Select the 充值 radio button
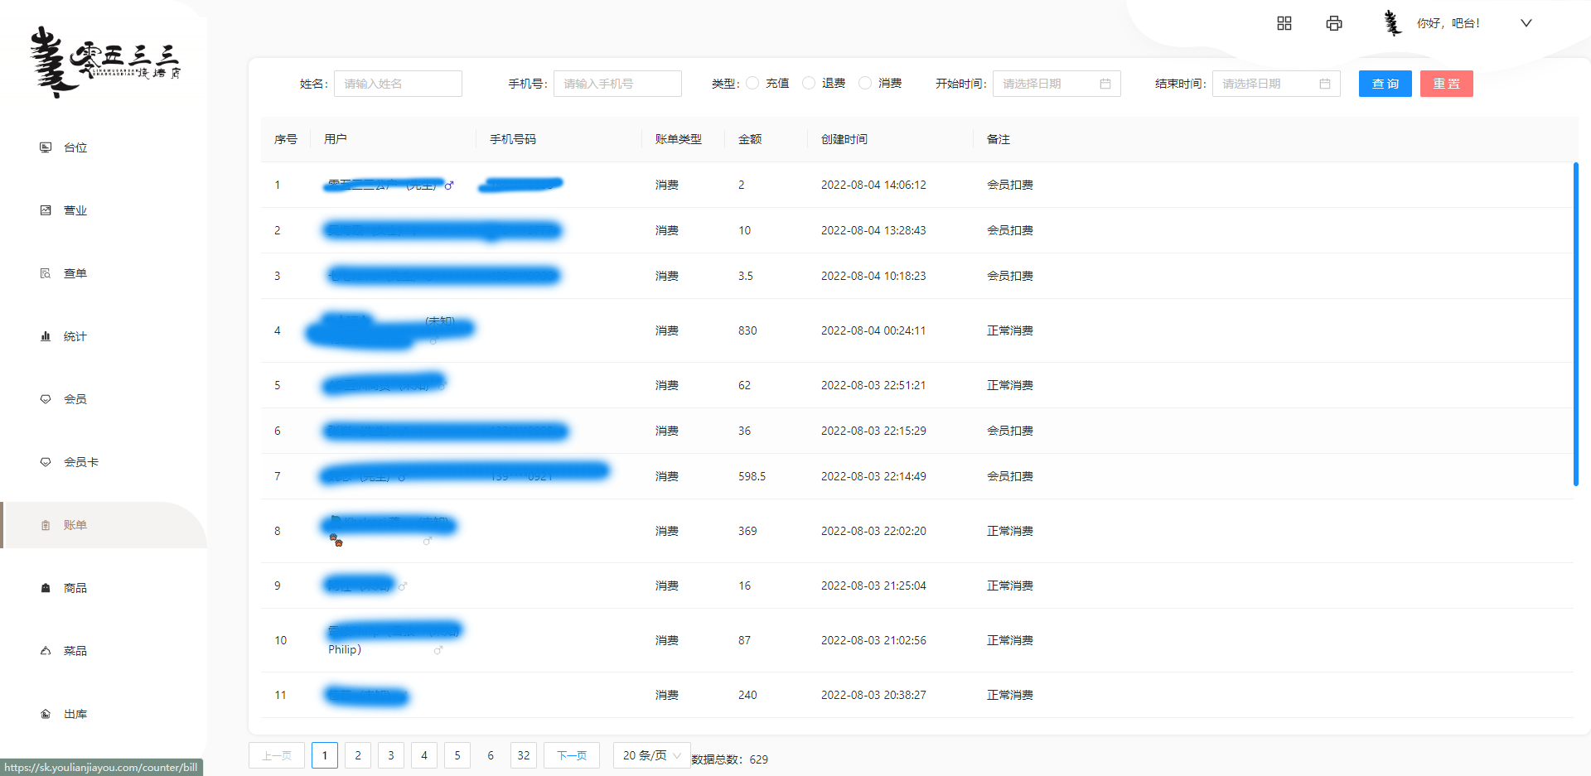This screenshot has height=776, width=1591. [x=752, y=84]
